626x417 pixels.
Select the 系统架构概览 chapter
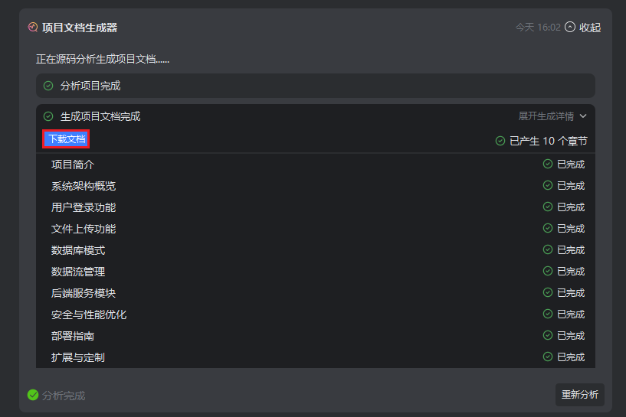coord(84,186)
